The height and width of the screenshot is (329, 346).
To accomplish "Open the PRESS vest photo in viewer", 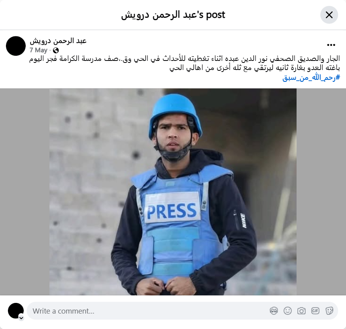I will tap(173, 192).
